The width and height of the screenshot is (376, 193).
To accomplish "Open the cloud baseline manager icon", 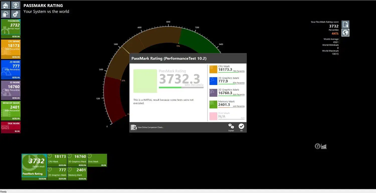I will click(6, 14).
